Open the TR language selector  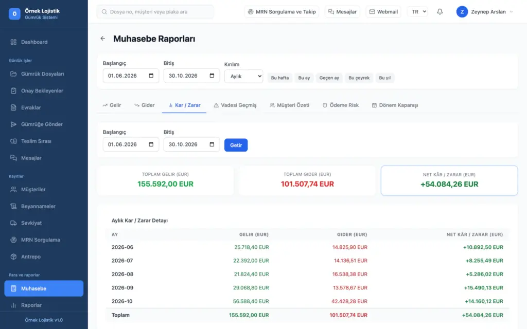click(x=417, y=12)
